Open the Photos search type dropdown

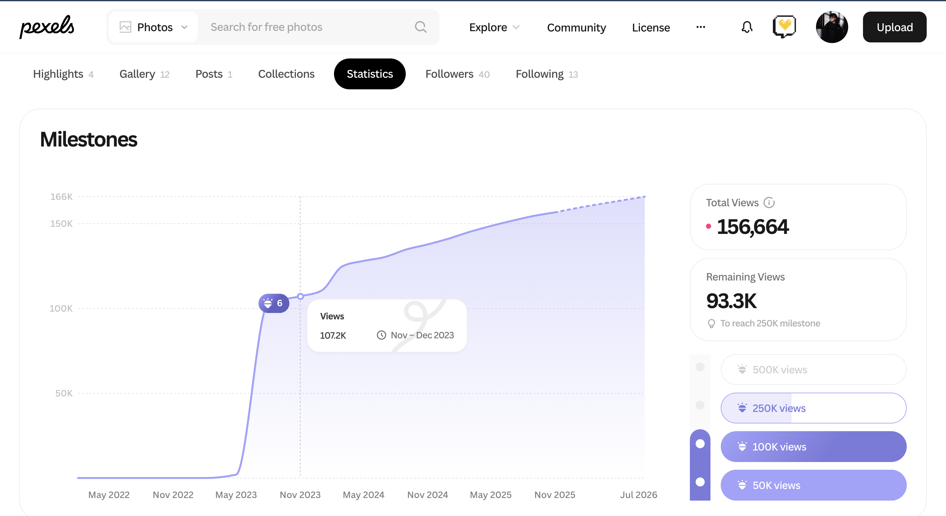pos(153,27)
